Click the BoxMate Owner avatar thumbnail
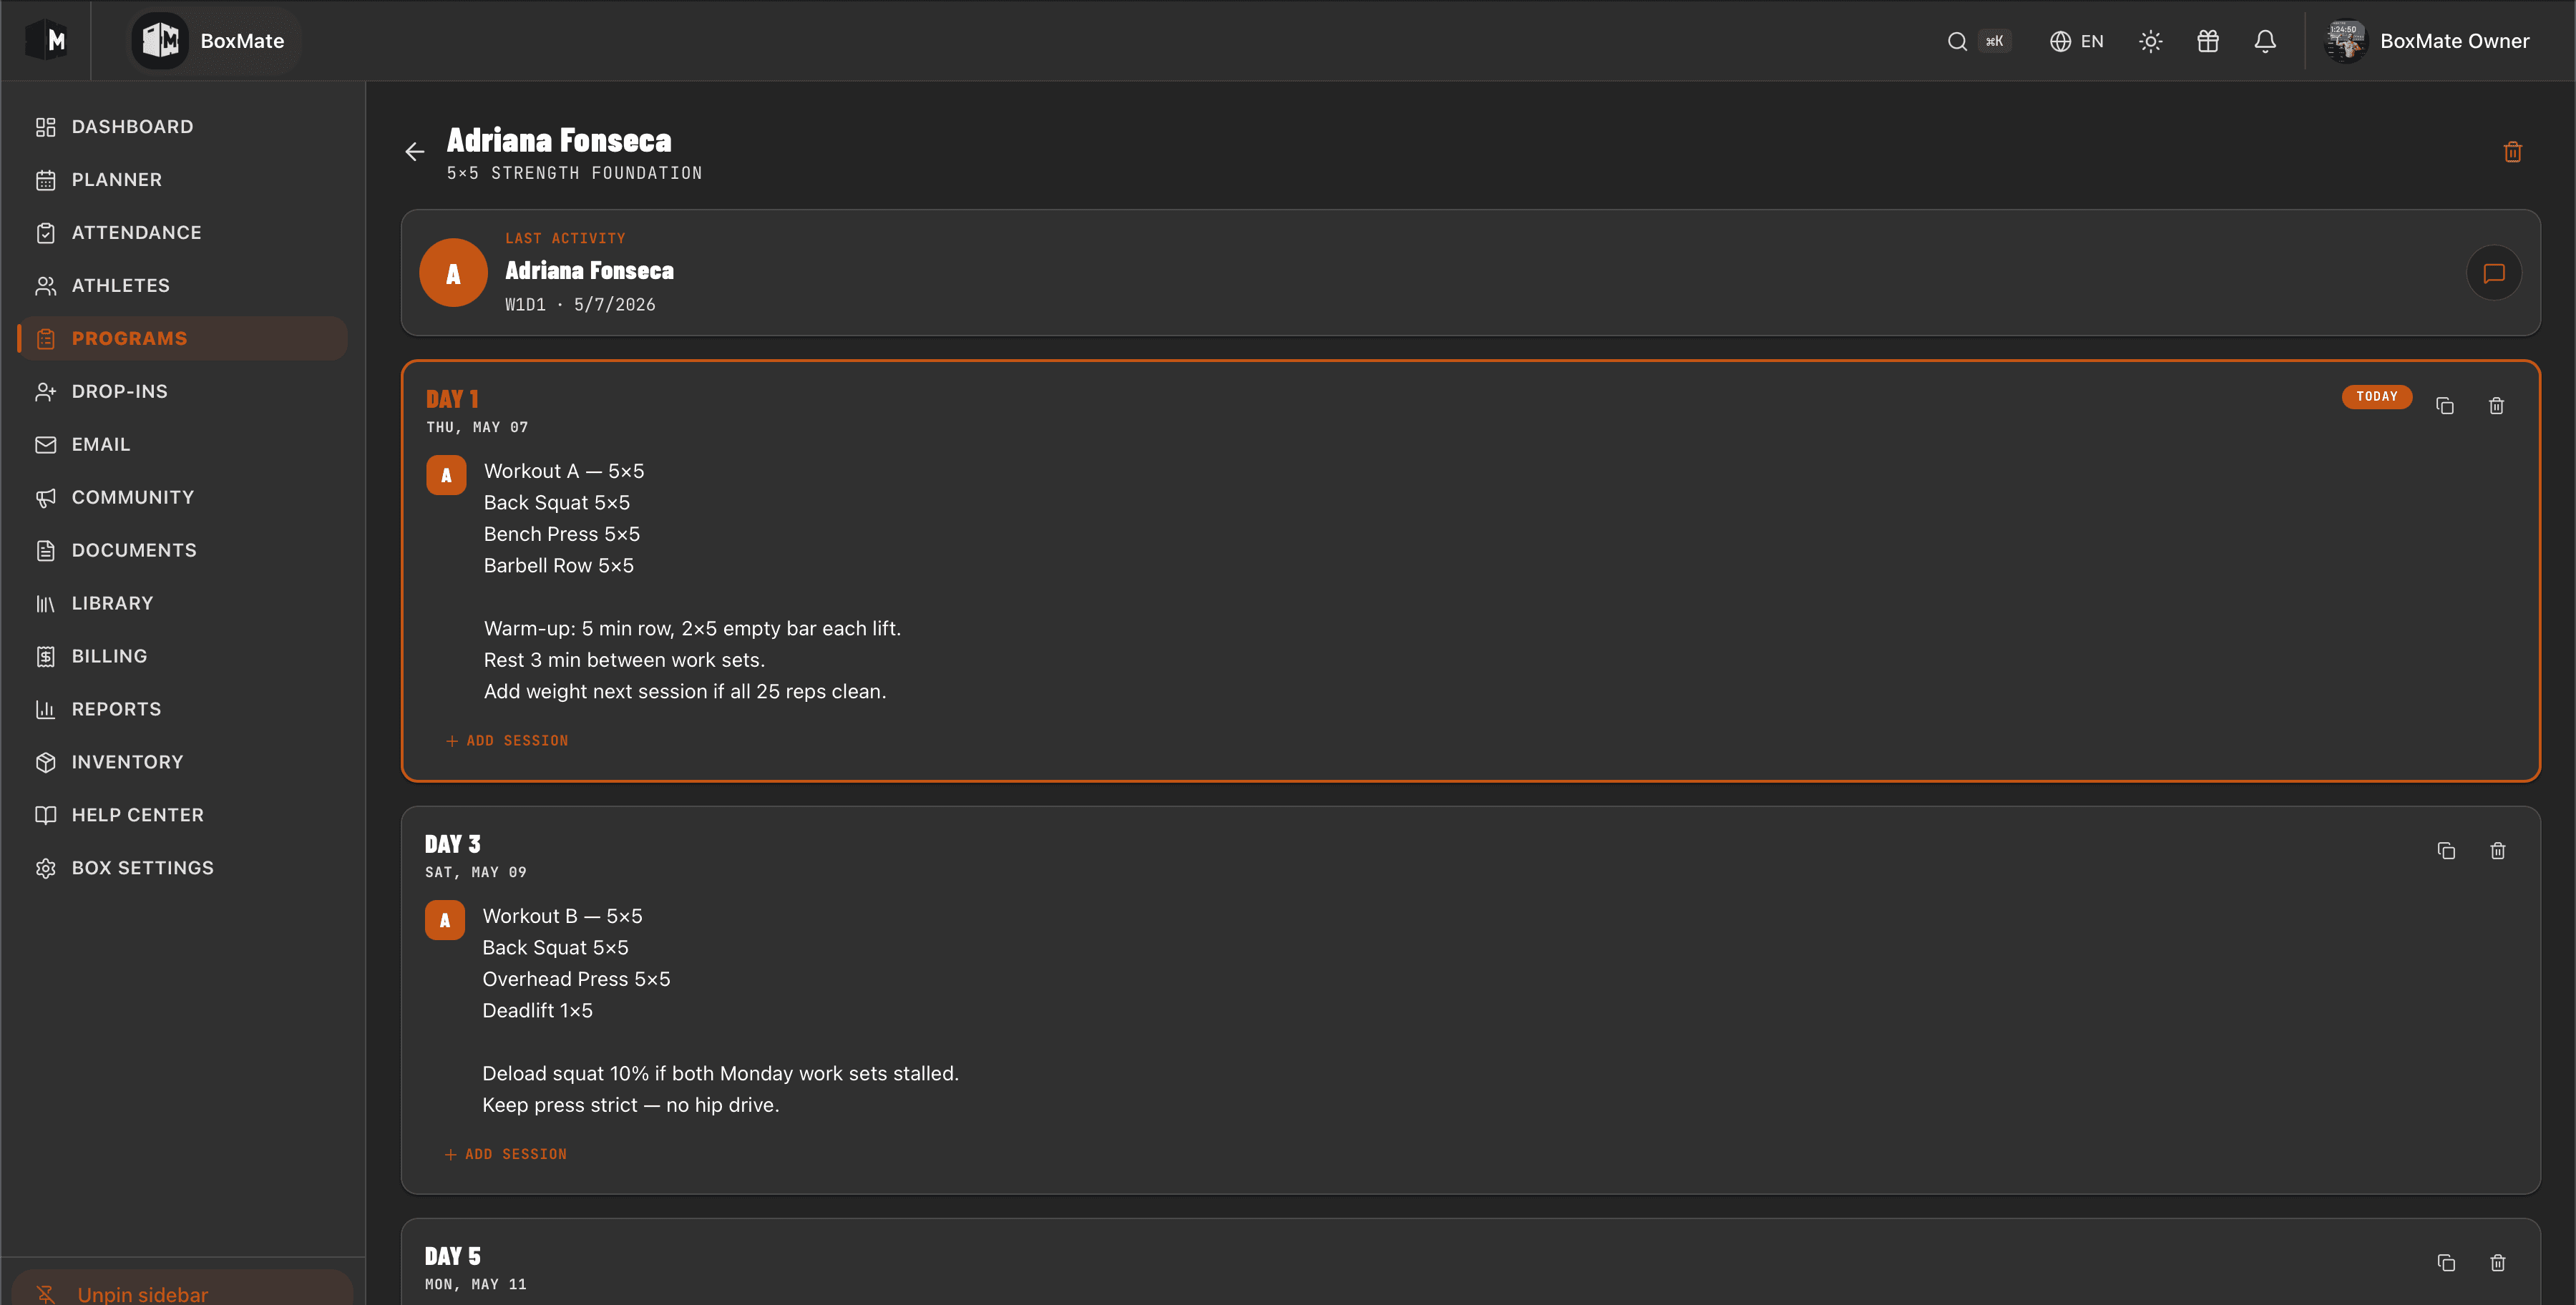The width and height of the screenshot is (2576, 1305). pos(2345,41)
